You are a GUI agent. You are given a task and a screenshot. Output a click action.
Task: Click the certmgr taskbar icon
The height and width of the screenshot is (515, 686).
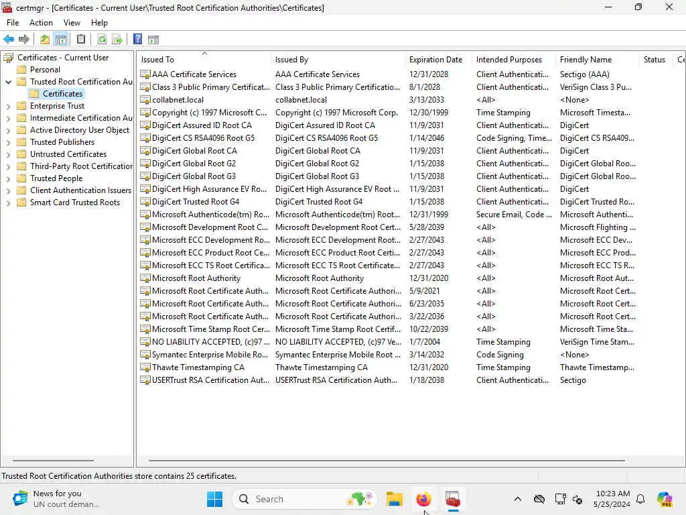[453, 499]
